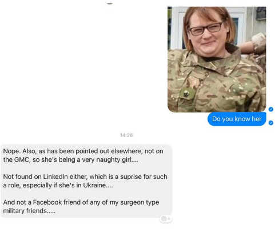
Task: Click the rank badge on the uniform photo
Action: pyautogui.click(x=187, y=94)
